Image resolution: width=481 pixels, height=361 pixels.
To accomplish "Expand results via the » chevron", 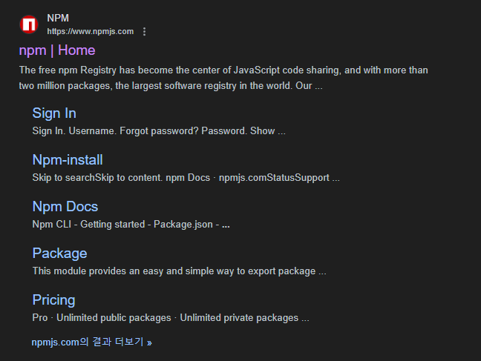I will (x=149, y=343).
